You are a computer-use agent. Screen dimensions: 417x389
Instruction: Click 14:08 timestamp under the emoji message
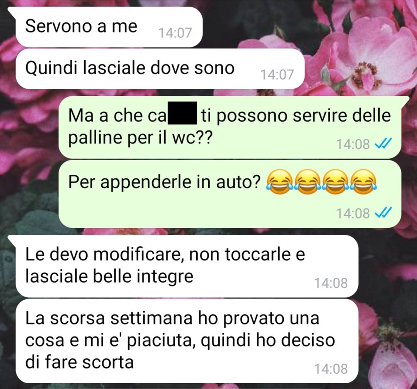[353, 213]
